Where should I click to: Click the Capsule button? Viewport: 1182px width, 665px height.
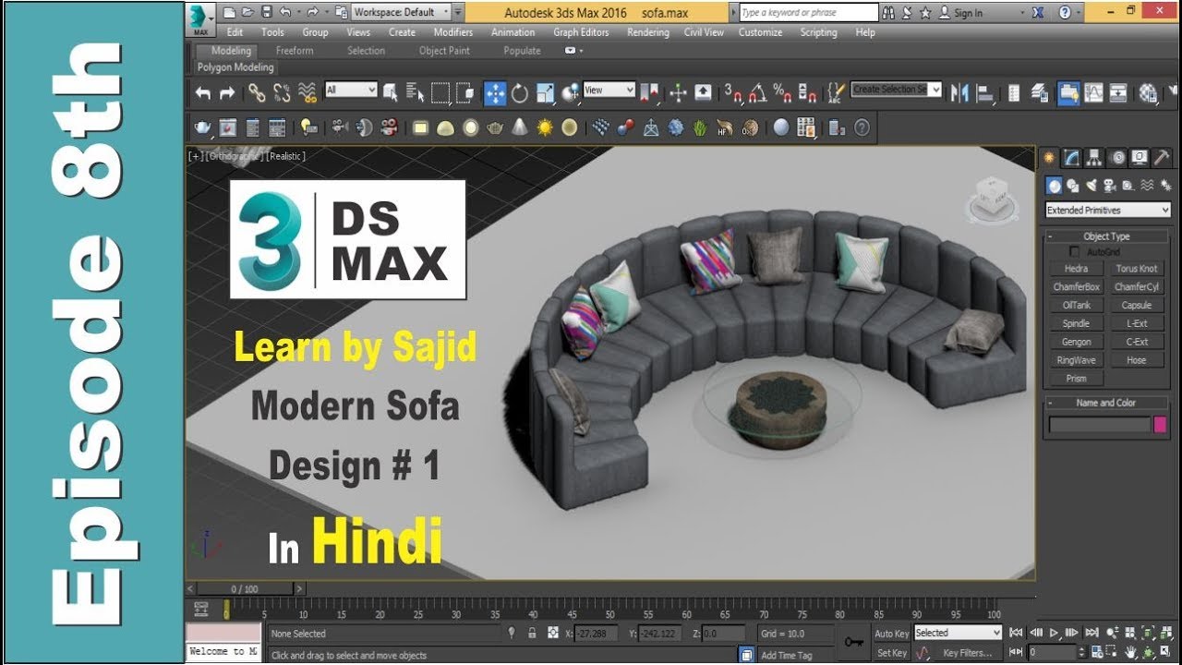(x=1137, y=306)
